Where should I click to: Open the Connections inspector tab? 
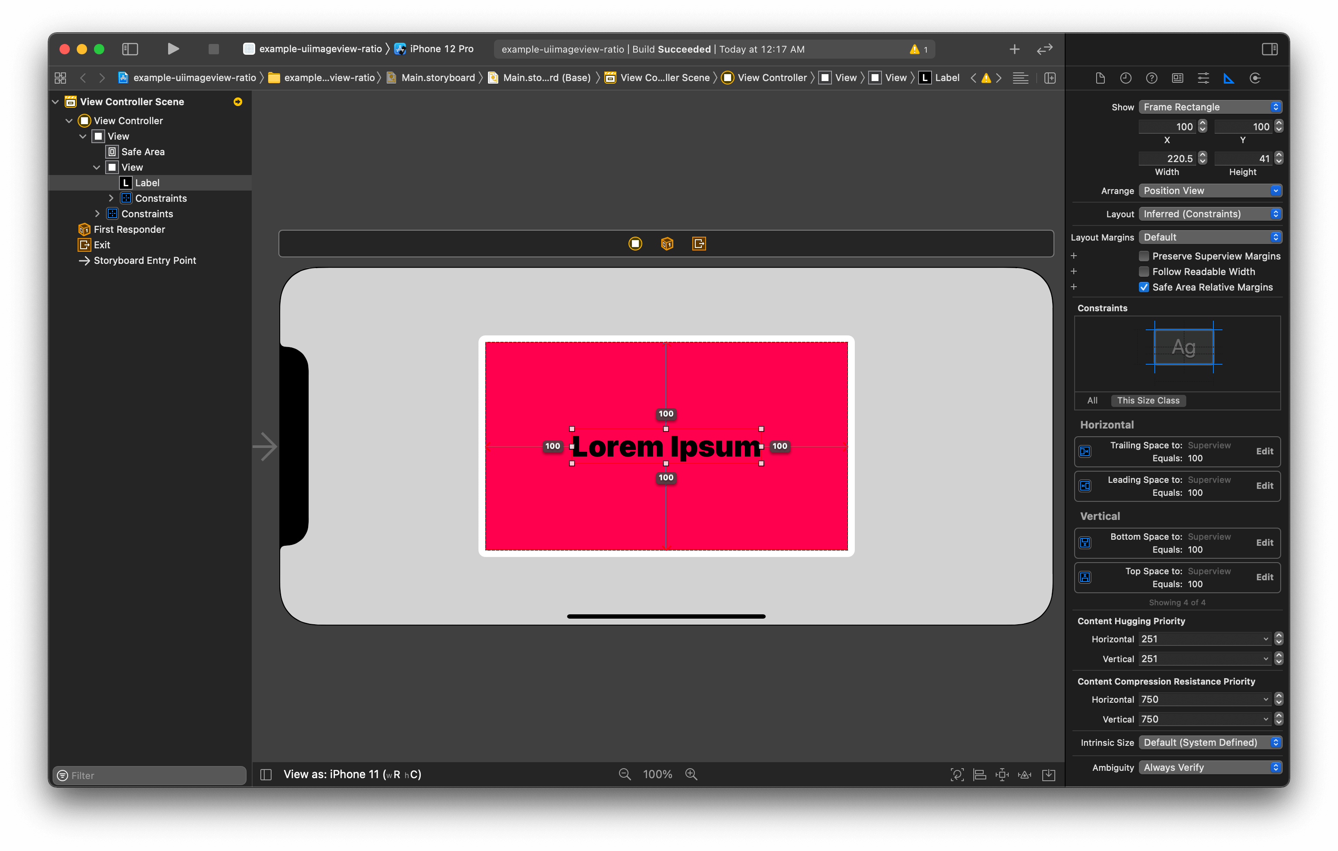(x=1255, y=78)
